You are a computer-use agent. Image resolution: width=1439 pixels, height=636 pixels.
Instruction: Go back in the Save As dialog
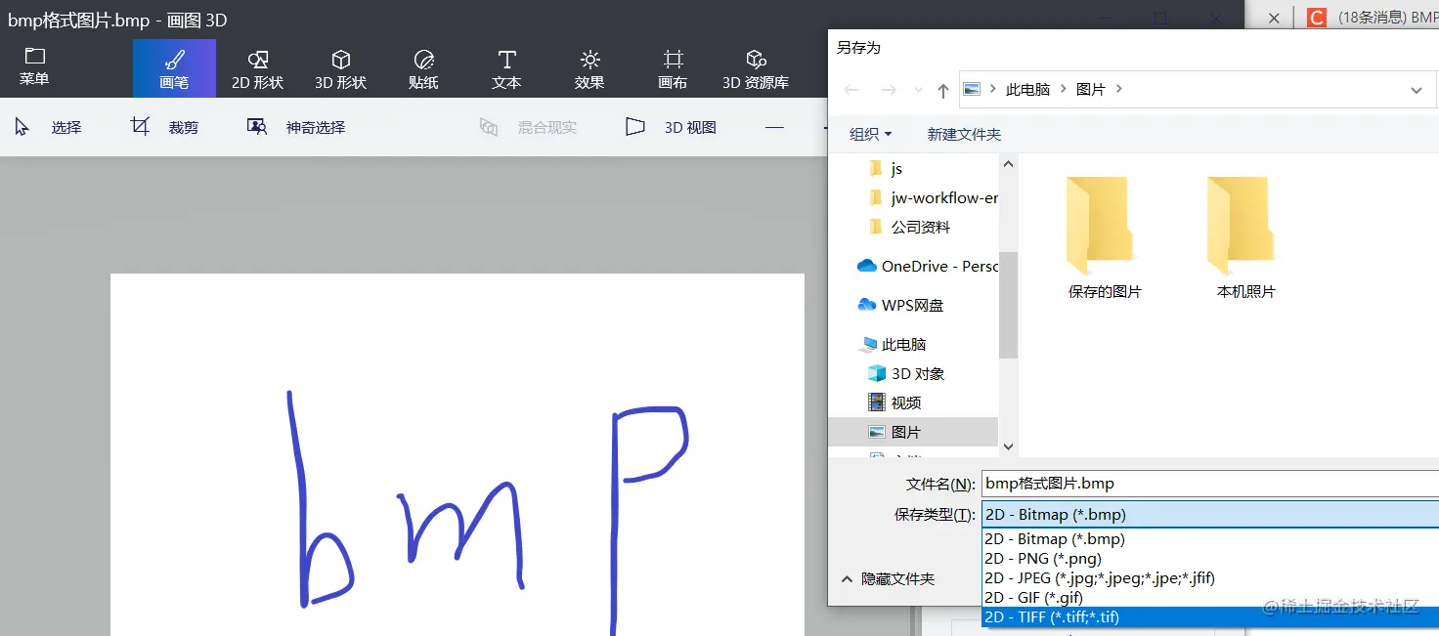click(851, 90)
